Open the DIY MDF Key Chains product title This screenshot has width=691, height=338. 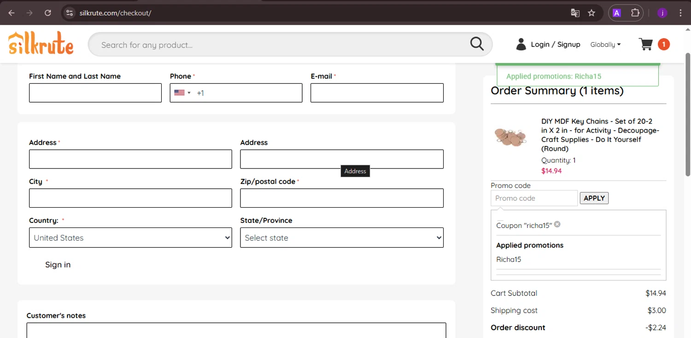point(600,135)
